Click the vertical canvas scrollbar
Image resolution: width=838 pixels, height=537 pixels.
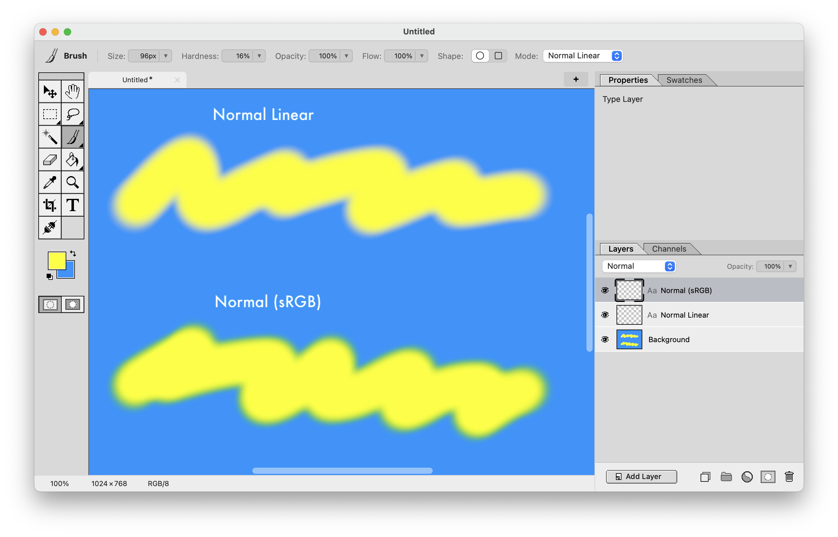pos(590,282)
